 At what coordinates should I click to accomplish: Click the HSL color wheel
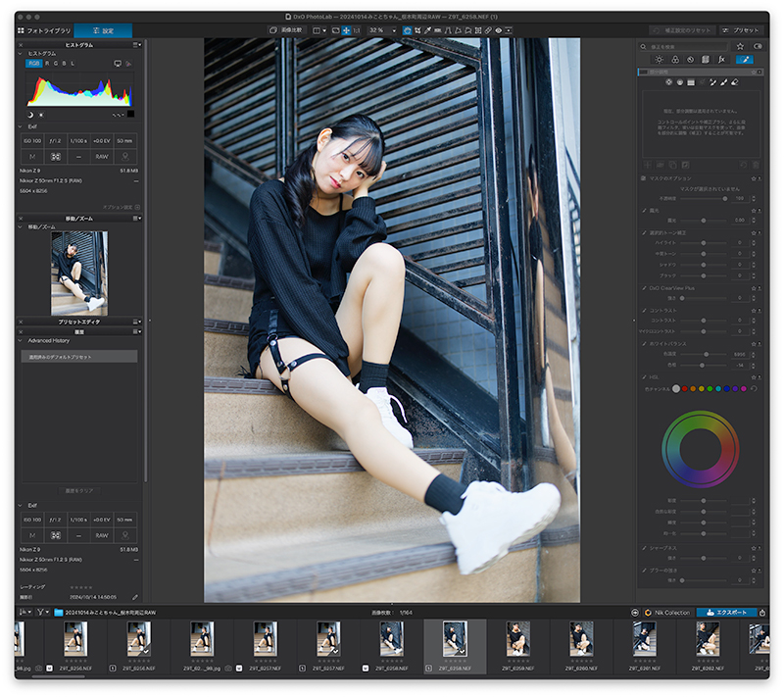pos(700,449)
